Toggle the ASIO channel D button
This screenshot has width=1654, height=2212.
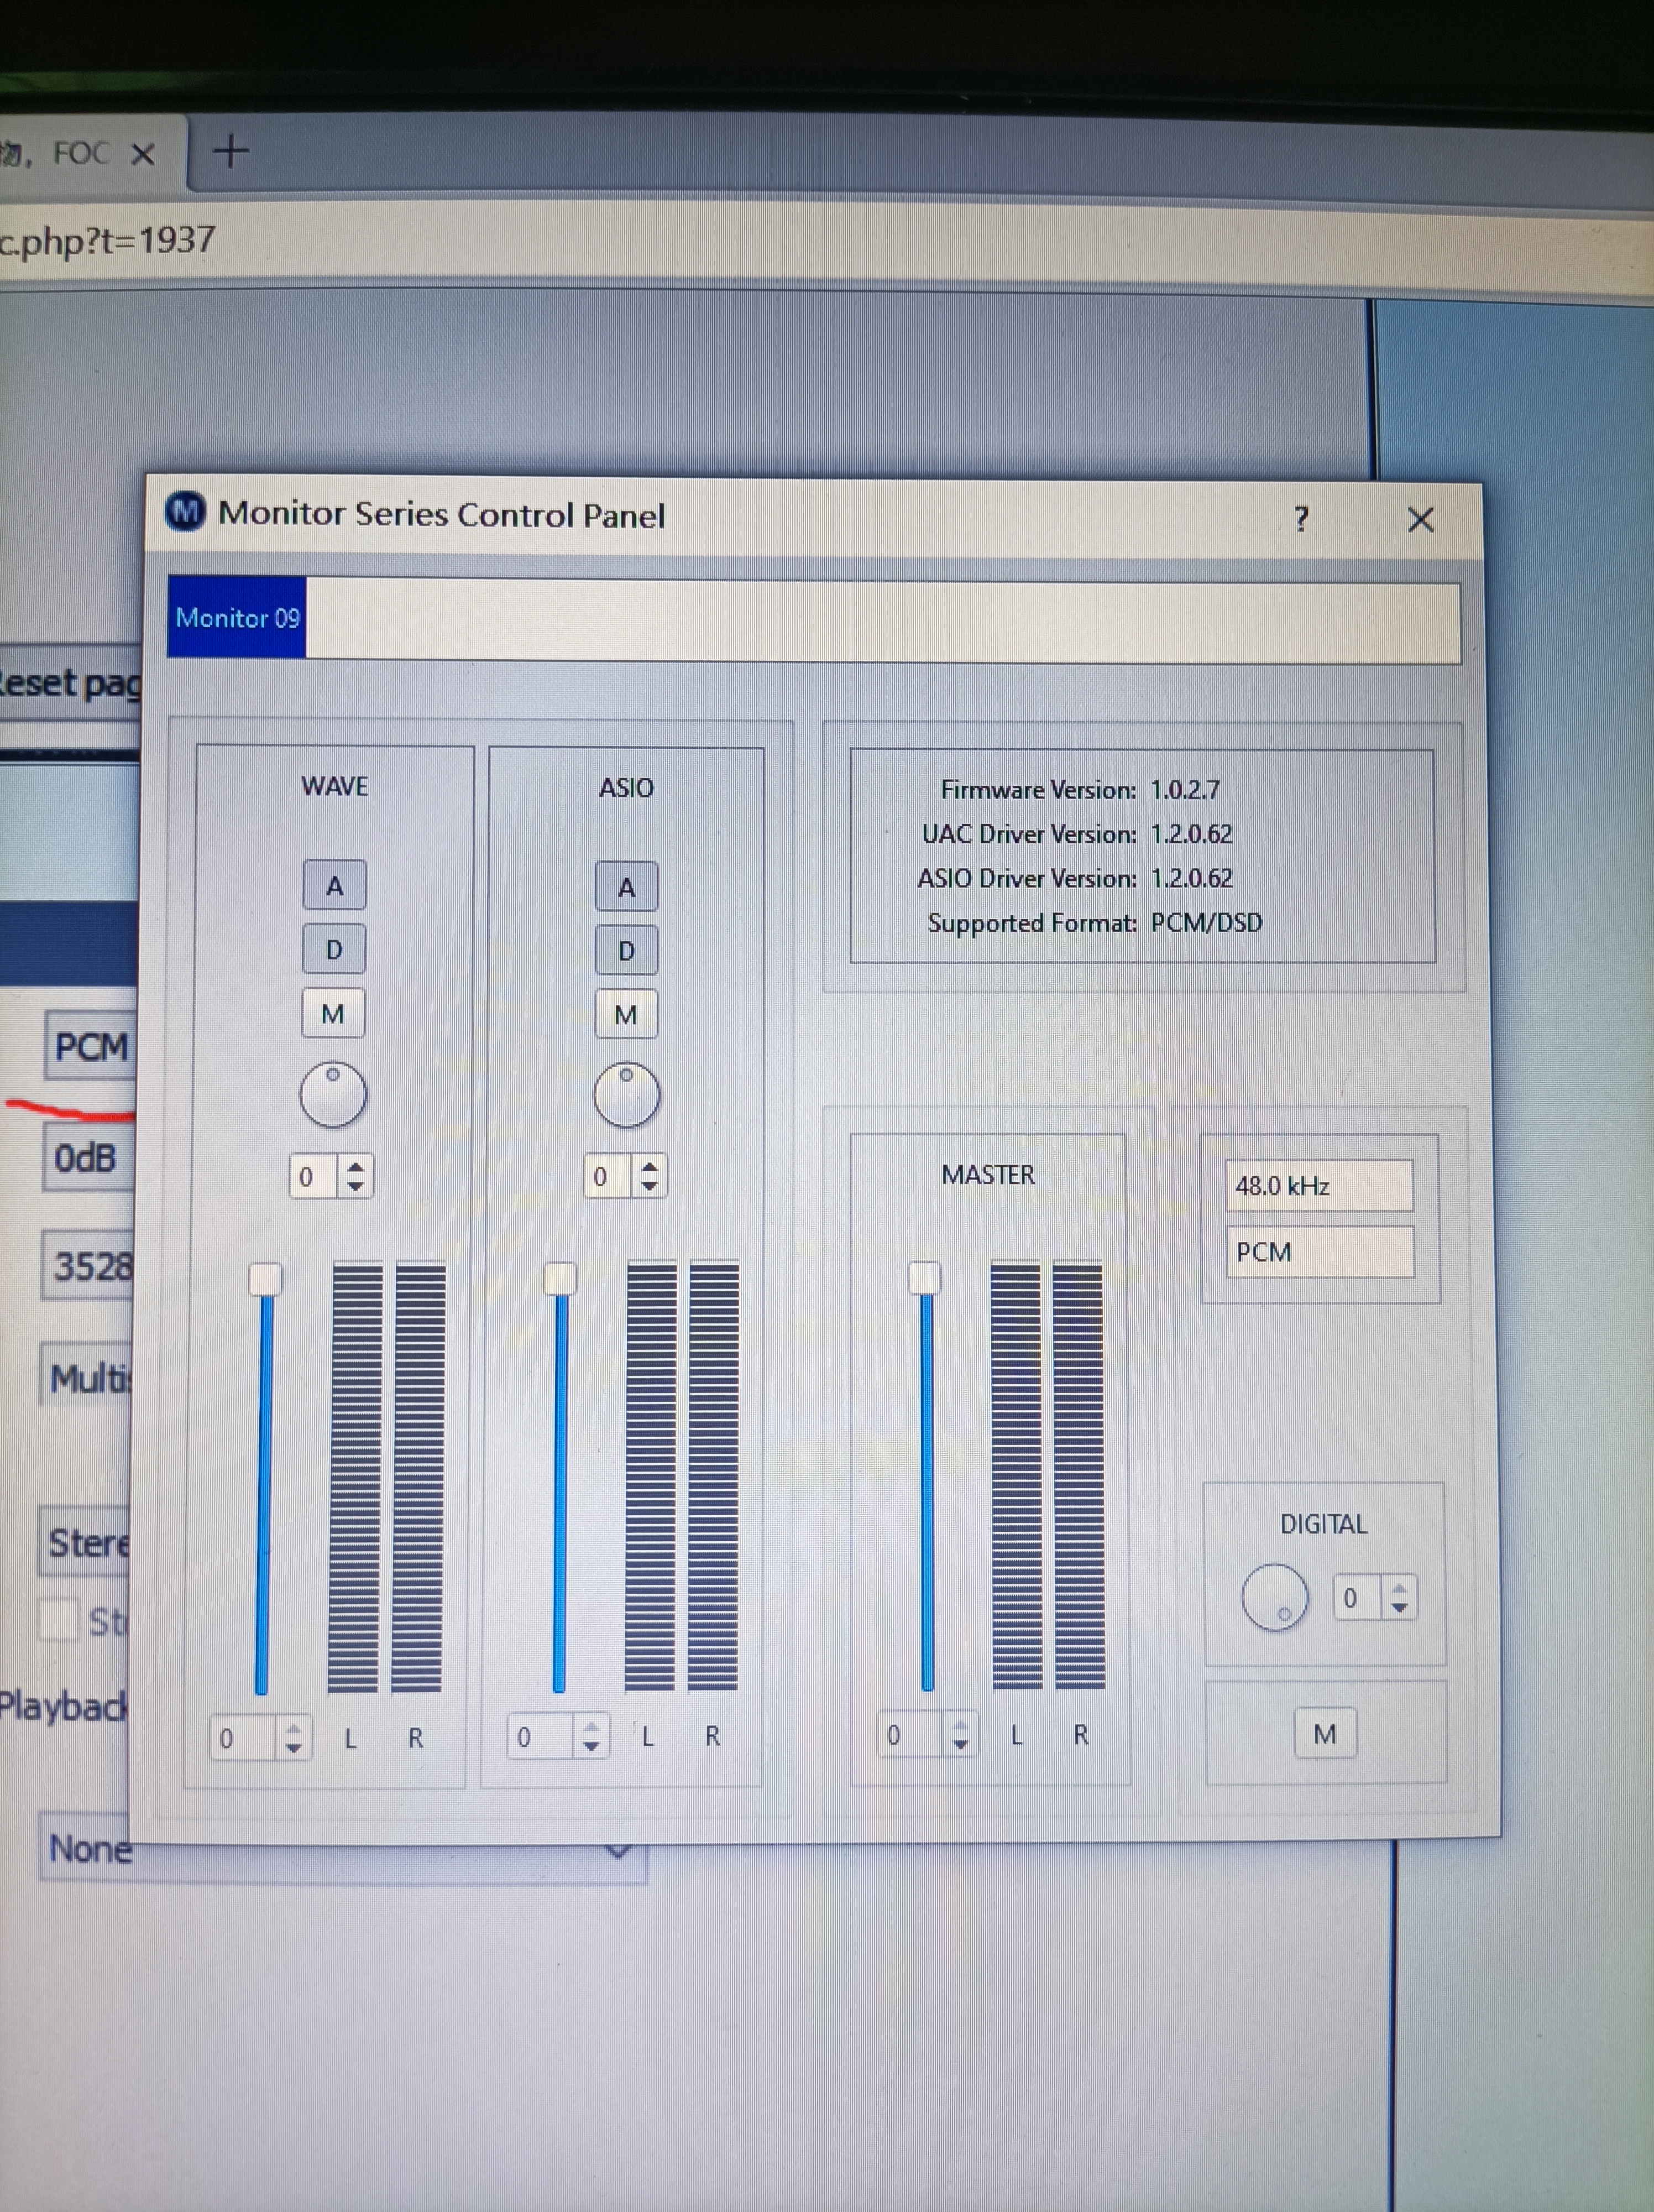(626, 951)
